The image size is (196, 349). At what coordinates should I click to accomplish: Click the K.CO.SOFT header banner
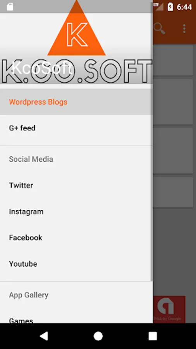[76, 48]
